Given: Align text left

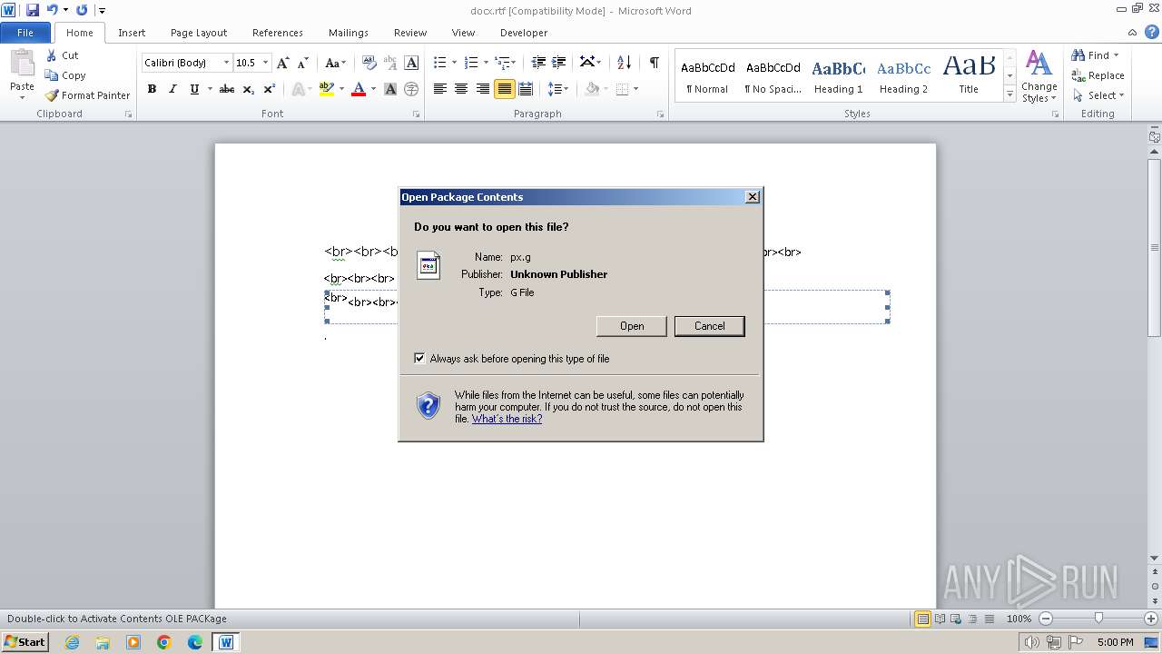Looking at the screenshot, I should [x=440, y=89].
